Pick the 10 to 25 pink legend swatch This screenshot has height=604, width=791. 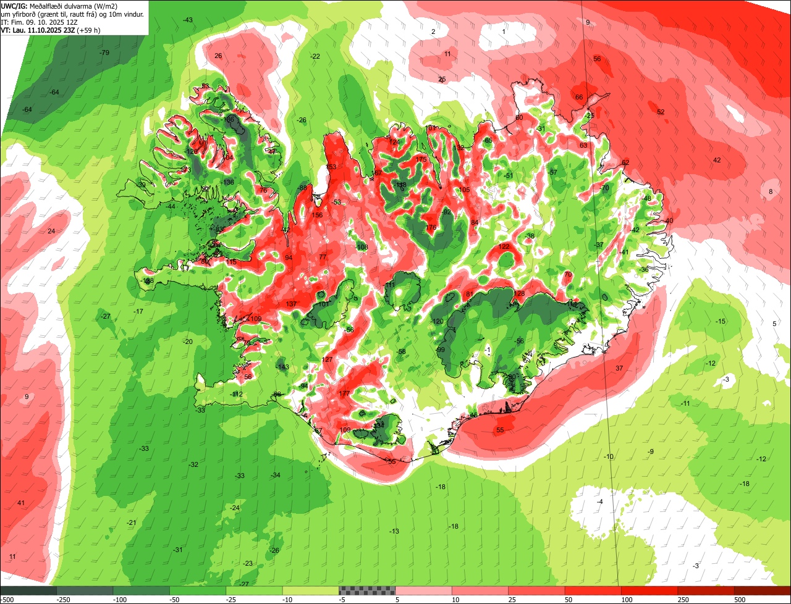click(x=480, y=590)
